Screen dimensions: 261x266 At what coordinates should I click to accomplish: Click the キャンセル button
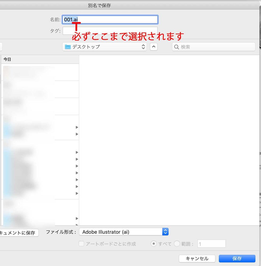tap(197, 259)
